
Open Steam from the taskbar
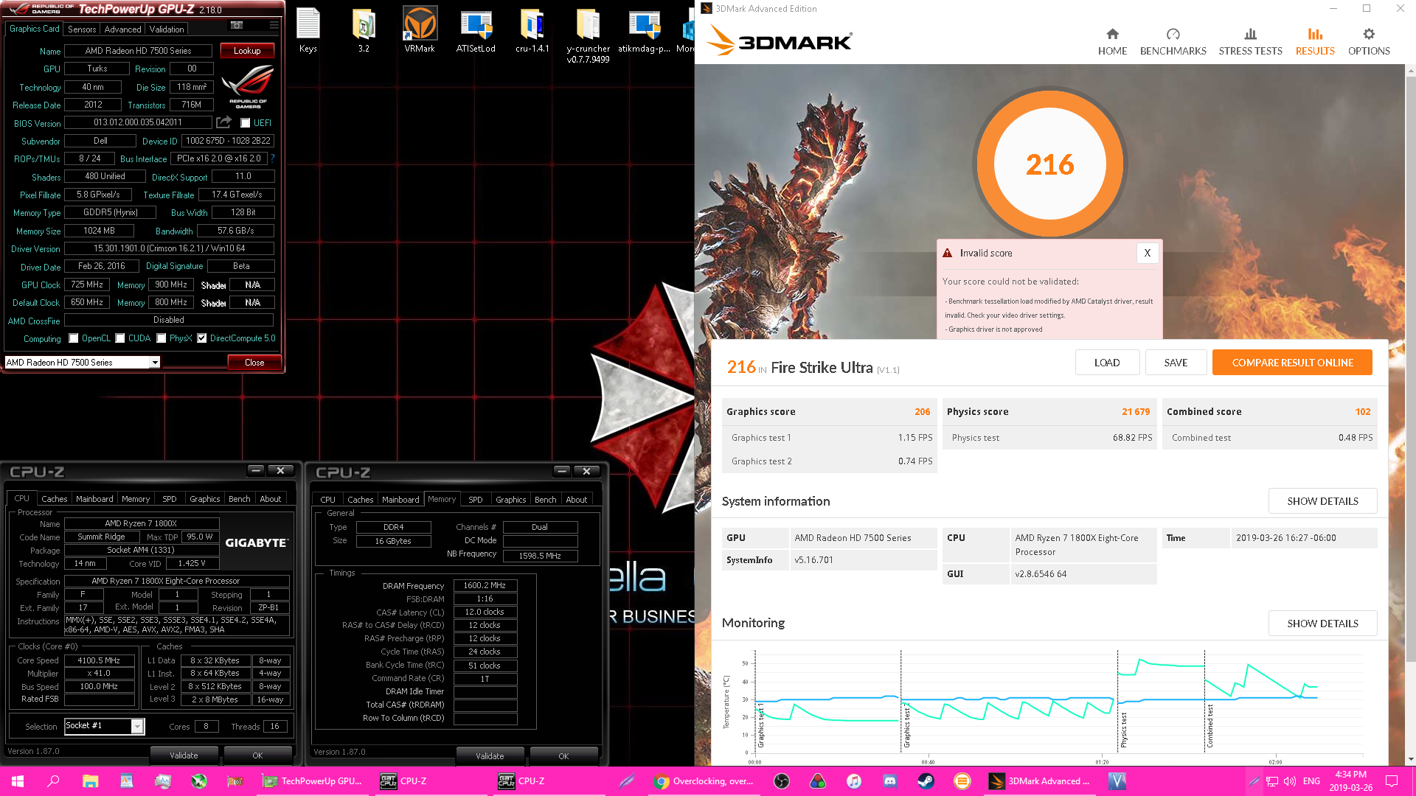[x=926, y=781]
